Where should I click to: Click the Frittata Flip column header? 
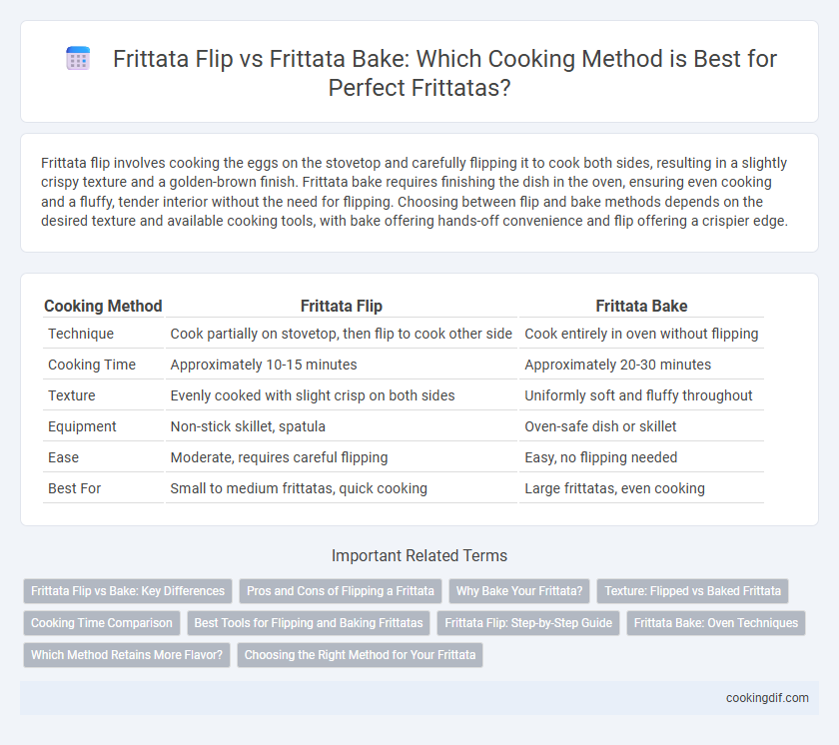[342, 306]
